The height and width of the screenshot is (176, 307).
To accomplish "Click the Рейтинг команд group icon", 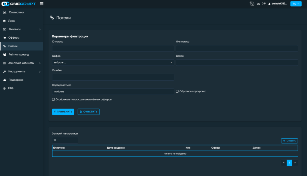I will point(5,55).
